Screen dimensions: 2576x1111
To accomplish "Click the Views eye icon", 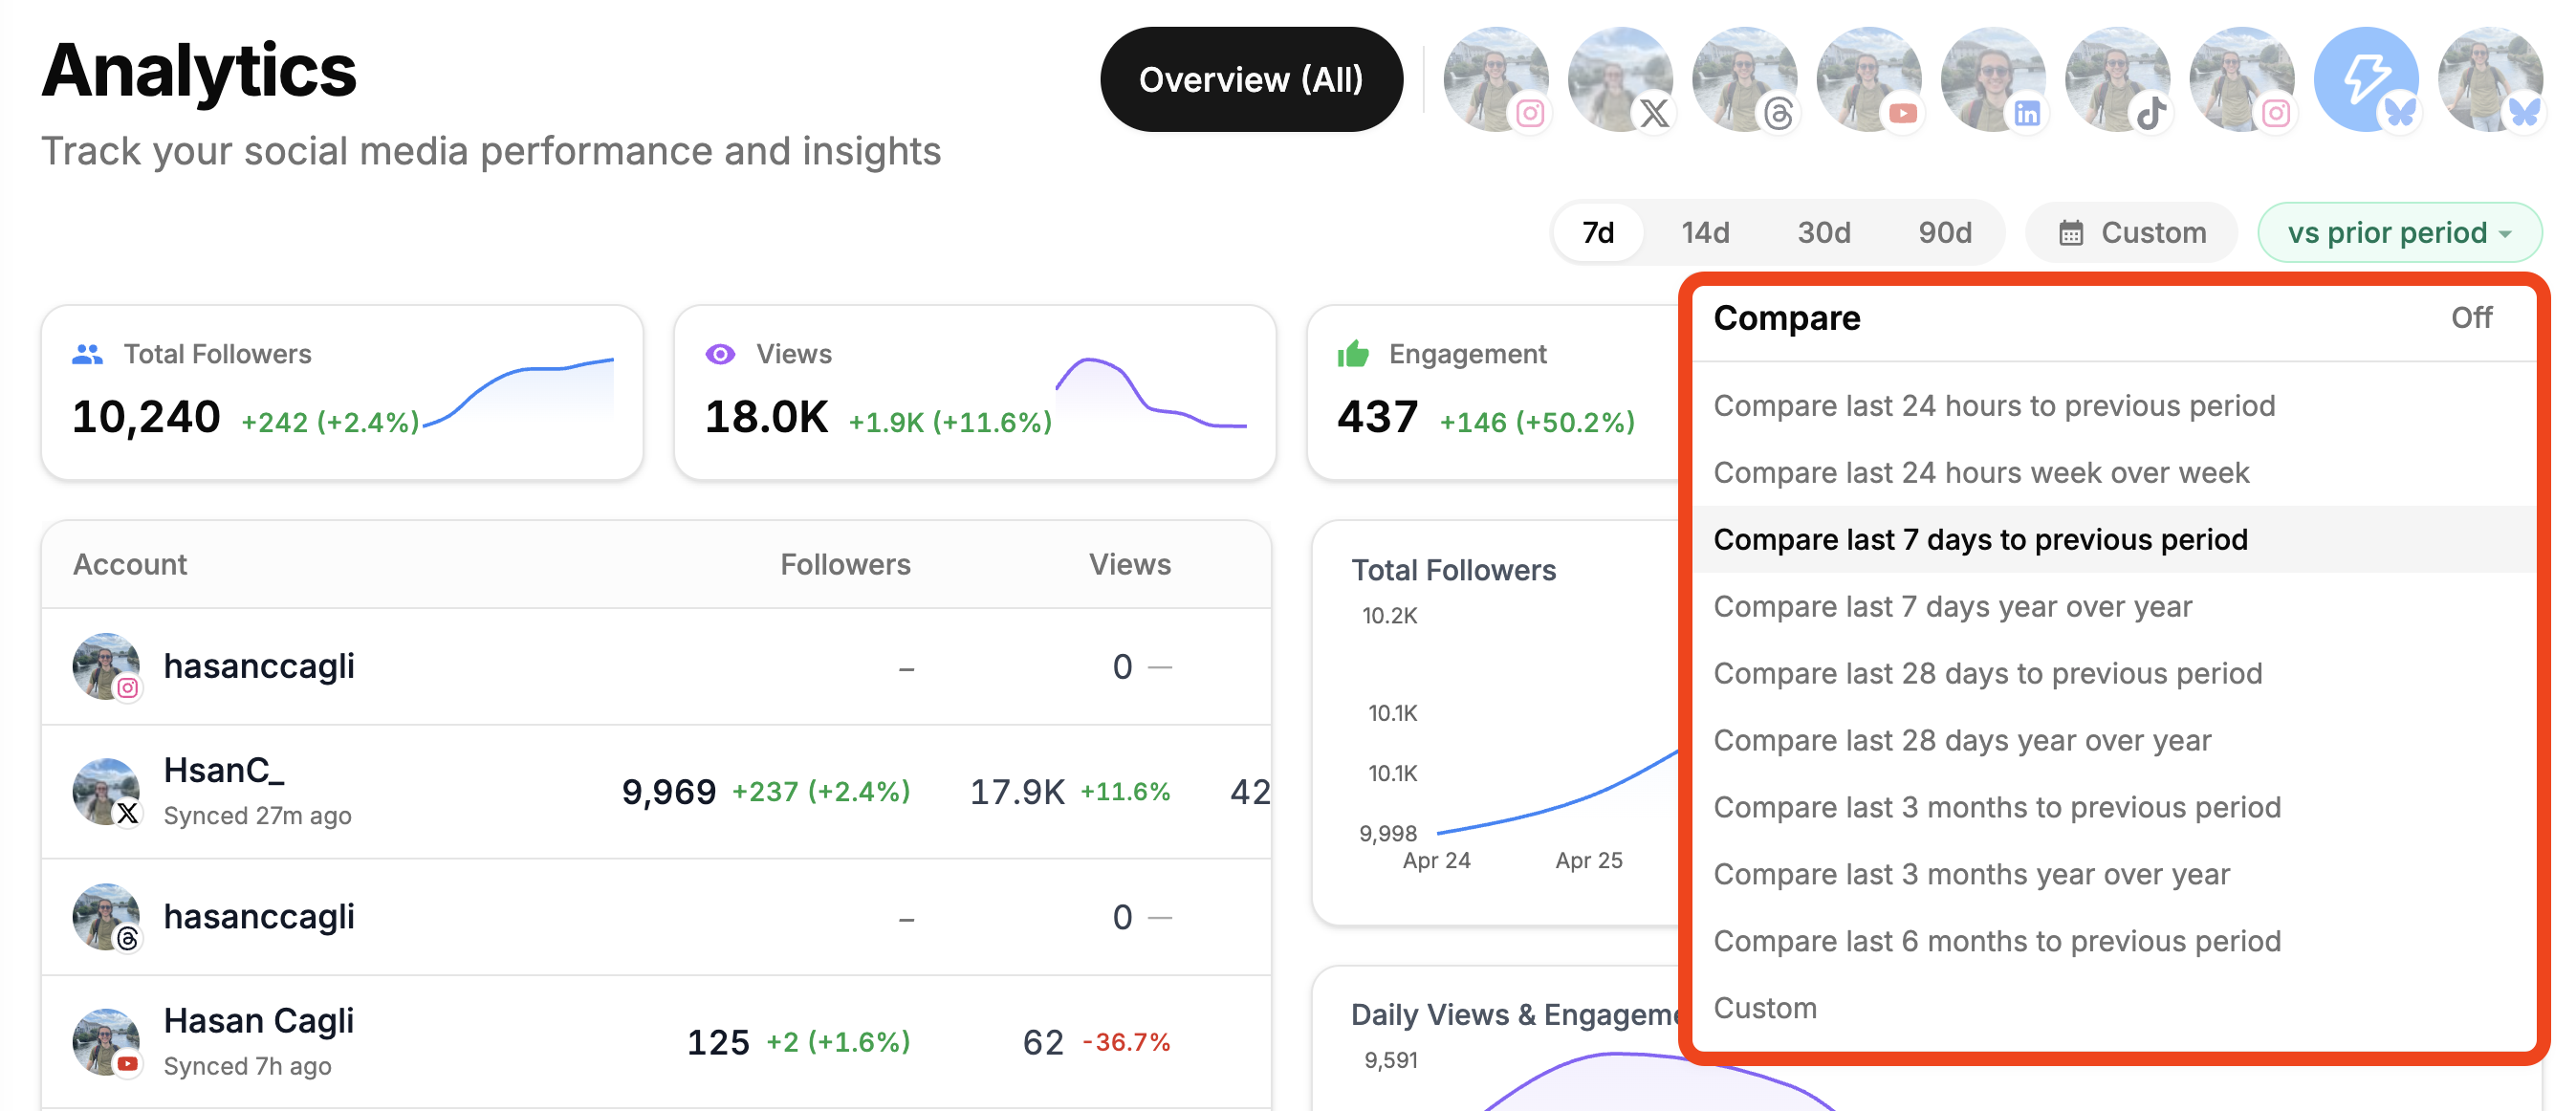I will click(x=720, y=354).
